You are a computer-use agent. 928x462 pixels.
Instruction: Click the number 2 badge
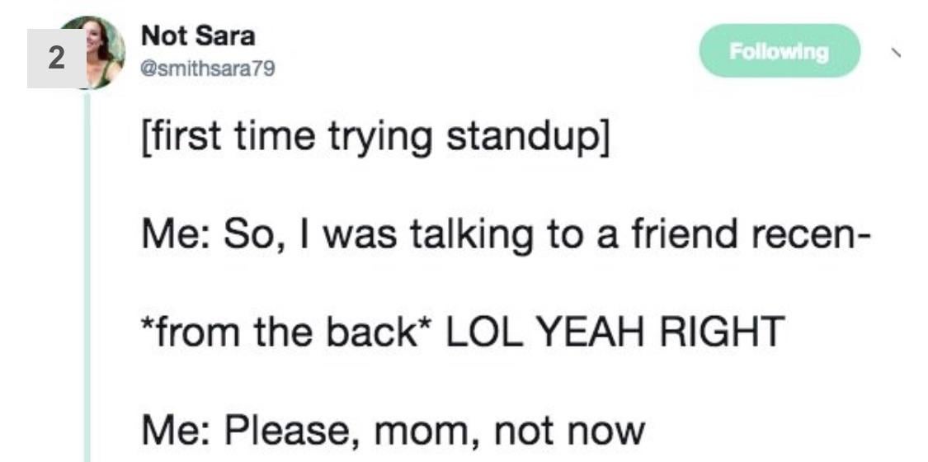click(x=55, y=59)
